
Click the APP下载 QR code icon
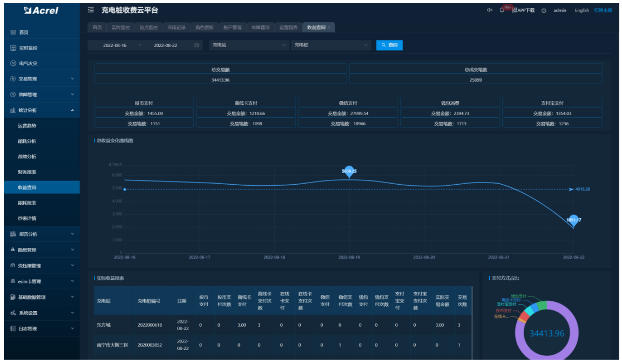(515, 10)
